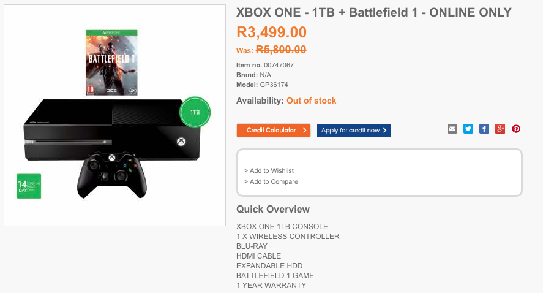
Task: Click the arrow beside Apply for credit now
Action: (384, 131)
